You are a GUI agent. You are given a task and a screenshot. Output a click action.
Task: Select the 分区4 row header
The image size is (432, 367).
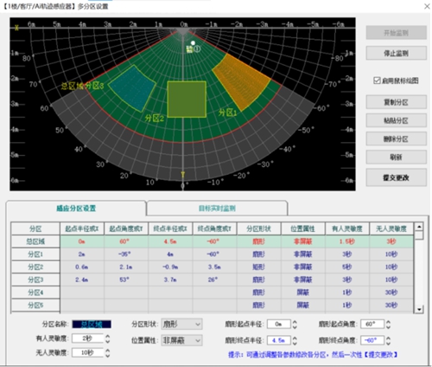pyautogui.click(x=35, y=293)
